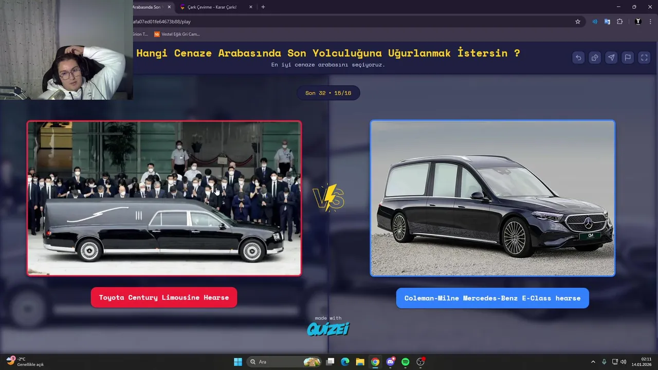Viewport: 658px width, 370px height.
Task: Open the Extensions puzzle-piece menu
Action: (x=619, y=22)
